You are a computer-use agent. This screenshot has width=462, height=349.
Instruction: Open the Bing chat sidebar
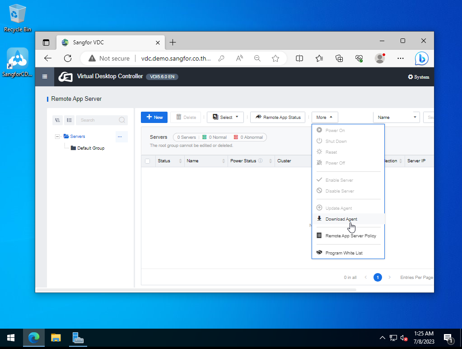[422, 58]
